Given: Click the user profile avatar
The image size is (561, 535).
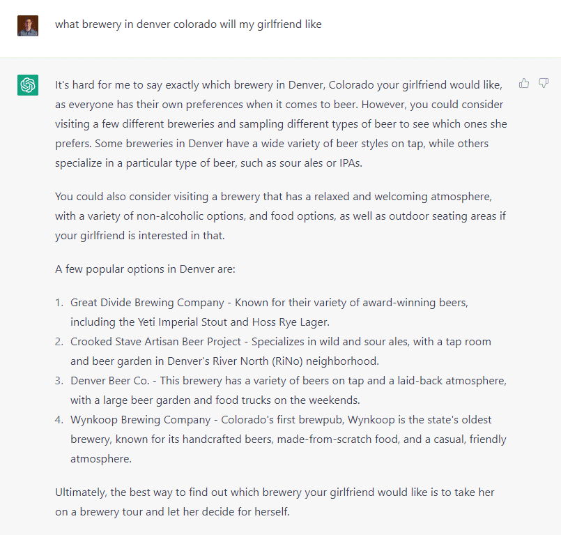Looking at the screenshot, I should [x=28, y=25].
